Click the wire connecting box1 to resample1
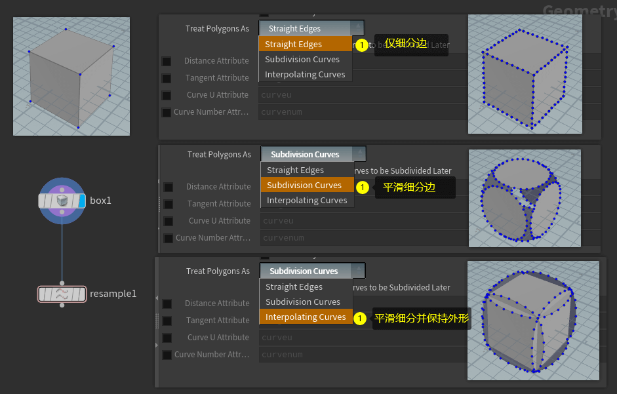The image size is (617, 394). pyautogui.click(x=62, y=248)
